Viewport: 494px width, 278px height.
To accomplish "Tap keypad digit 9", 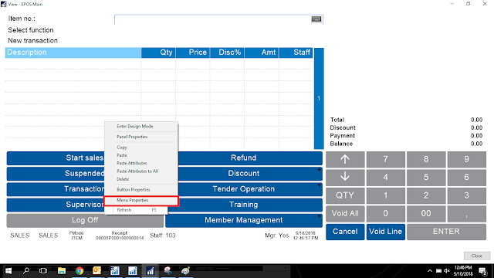I will [x=466, y=159].
